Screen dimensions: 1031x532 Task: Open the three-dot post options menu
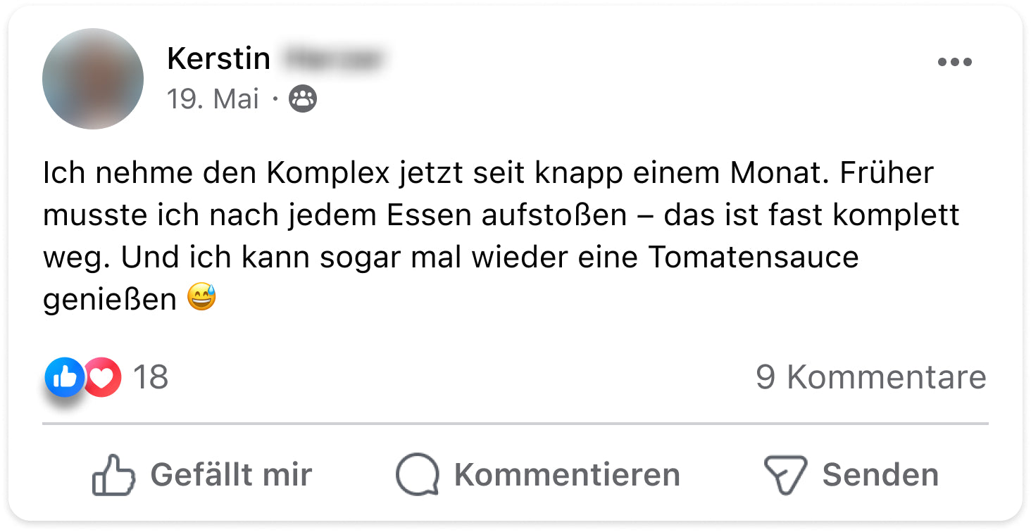954,62
